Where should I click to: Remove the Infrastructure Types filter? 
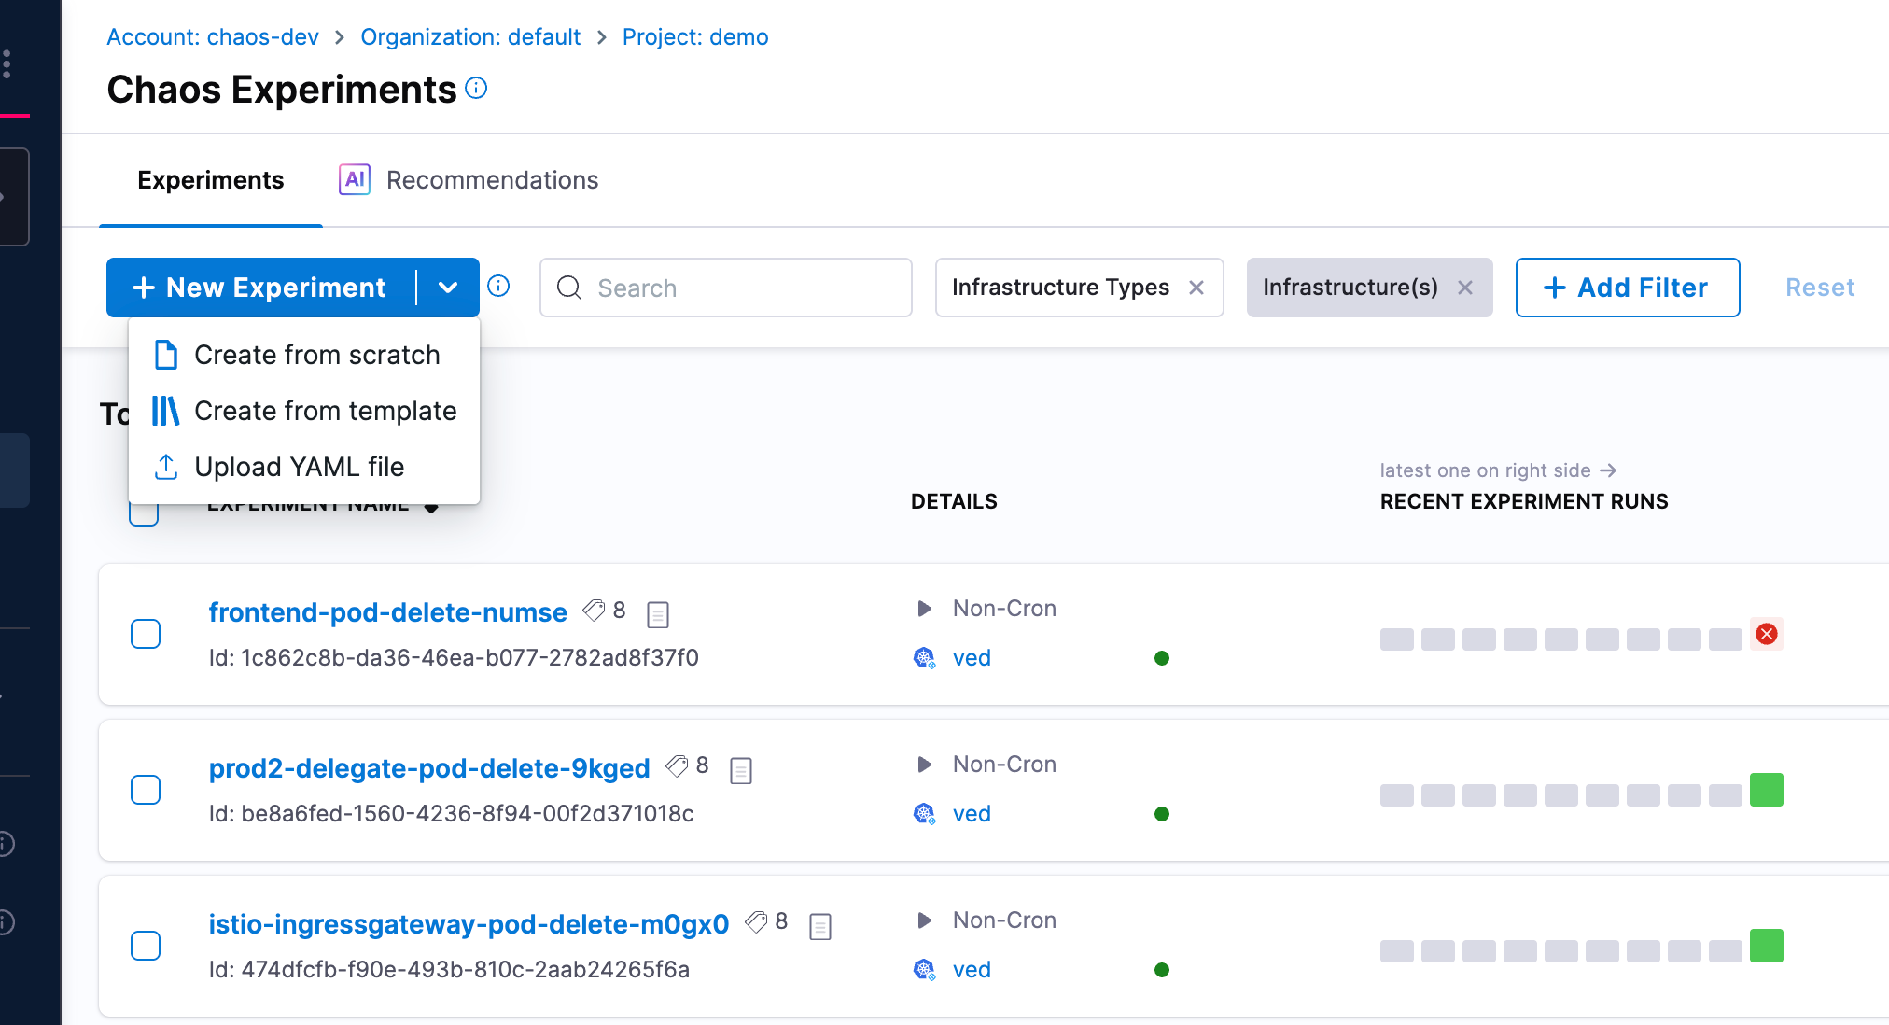coord(1196,288)
